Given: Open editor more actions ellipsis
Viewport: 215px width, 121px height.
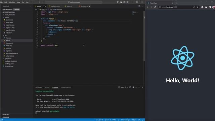Looking at the screenshot, I should click(142, 6).
